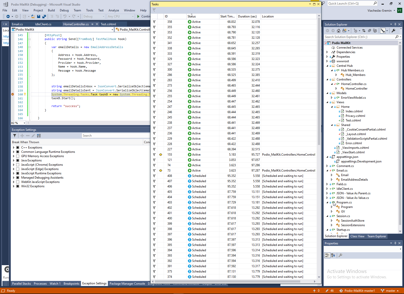Enable JavaScript (Edge) Exceptions checkbox

click(x=18, y=169)
